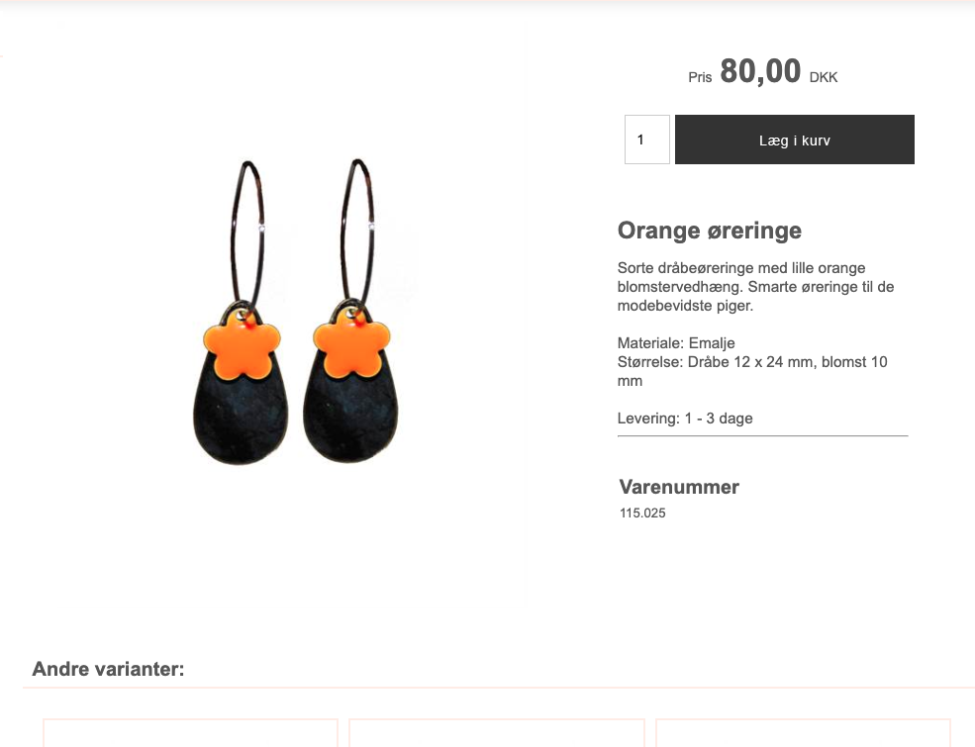
Task: Click the "Materiale: Emalje" line
Action: [x=676, y=343]
